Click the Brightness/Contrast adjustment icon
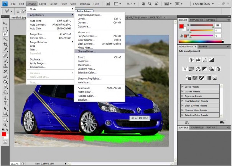Viewport: 232px width, 166px height. click(x=192, y=60)
